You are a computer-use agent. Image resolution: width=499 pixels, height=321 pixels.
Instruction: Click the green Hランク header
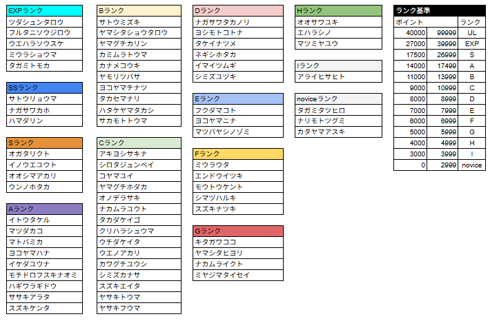pos(337,11)
